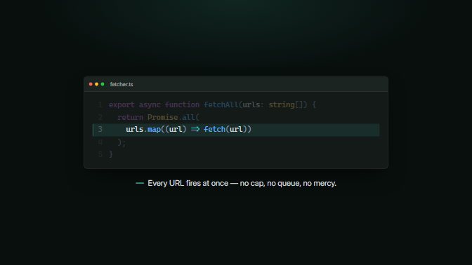Viewport: 472px width, 265px height.
Task: Click highlighted line number 3
Action: [x=100, y=130]
